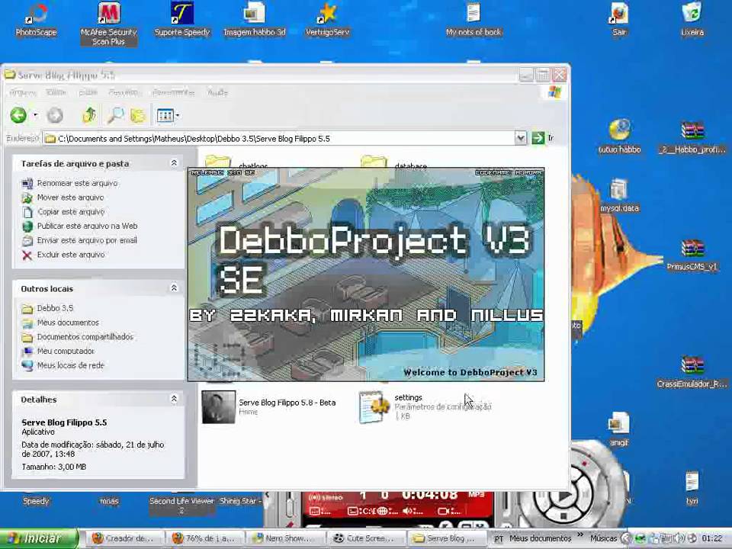The height and width of the screenshot is (549, 732).
Task: Click the Iniciar start button
Action: tap(38, 538)
